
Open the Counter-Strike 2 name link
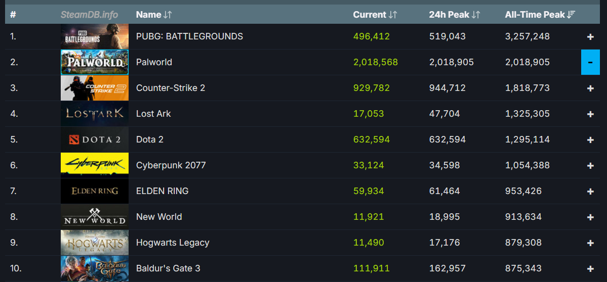coord(171,88)
